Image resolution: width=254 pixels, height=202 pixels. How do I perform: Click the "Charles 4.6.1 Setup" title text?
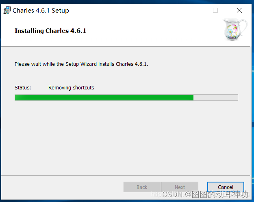[x=41, y=11]
